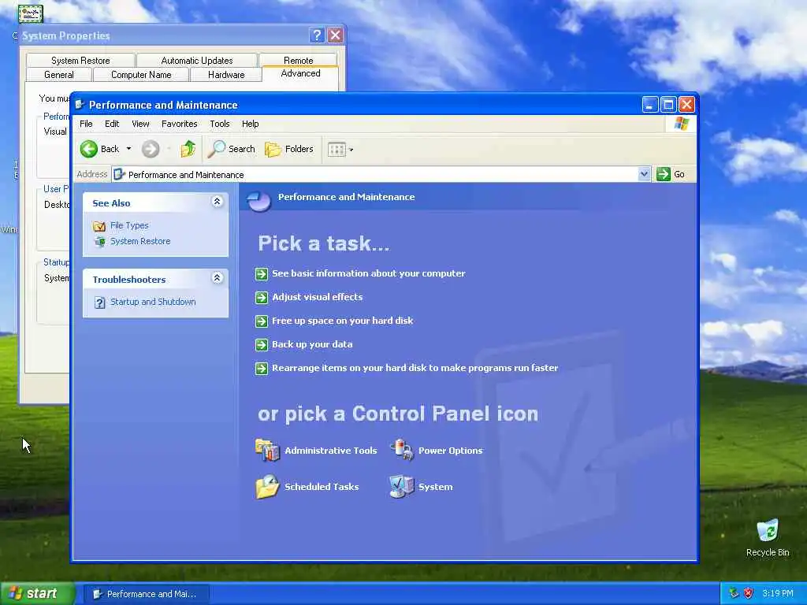Open the Tools menu
807x605 pixels.
coord(220,124)
